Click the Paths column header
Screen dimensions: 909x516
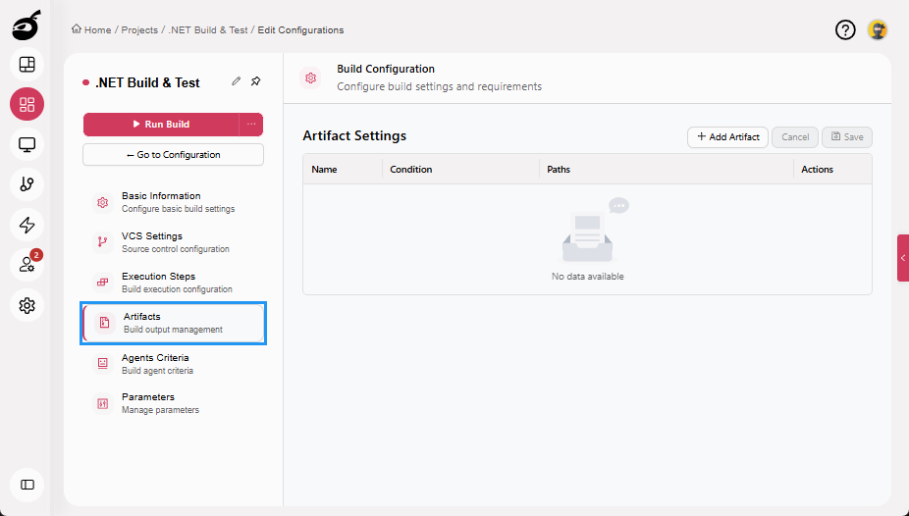click(x=559, y=169)
